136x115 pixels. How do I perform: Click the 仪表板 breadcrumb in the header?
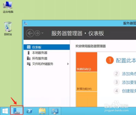click(96, 33)
